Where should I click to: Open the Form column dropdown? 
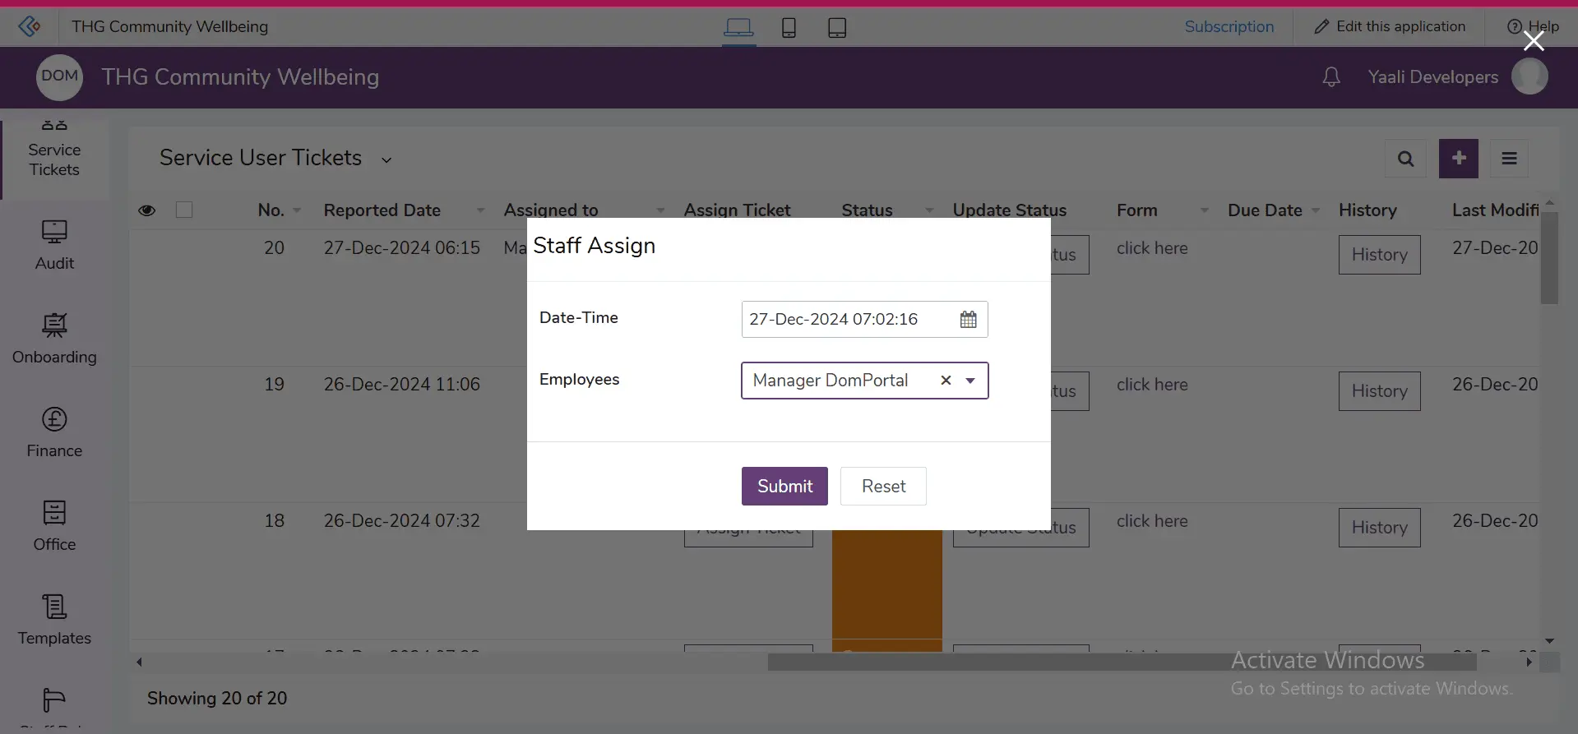[x=1205, y=210]
